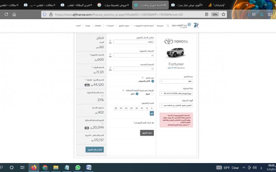This screenshot has height=172, width=276.
Task: Open the أخبارنا news nav item
Action: coord(78,25)
